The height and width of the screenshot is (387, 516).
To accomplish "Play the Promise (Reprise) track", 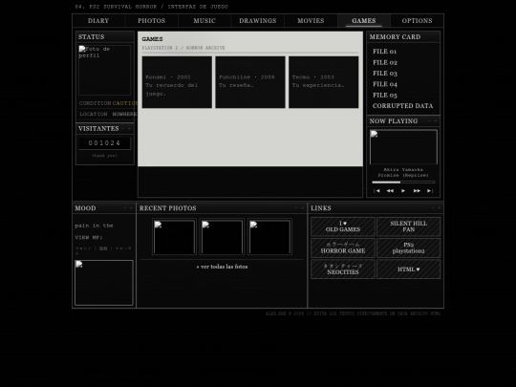I will [403, 191].
